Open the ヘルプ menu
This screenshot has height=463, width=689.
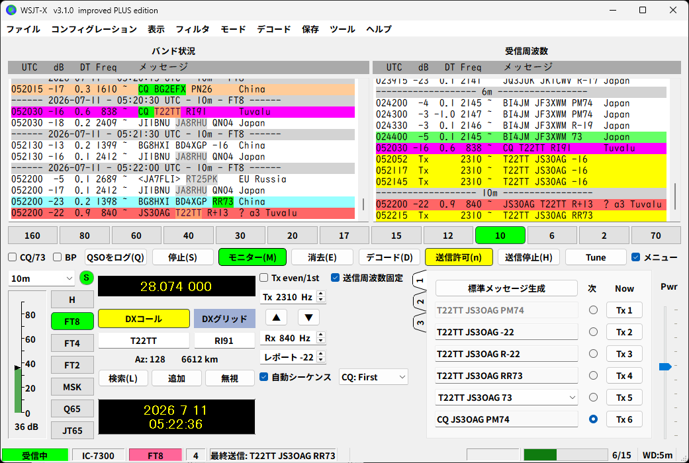tap(379, 29)
